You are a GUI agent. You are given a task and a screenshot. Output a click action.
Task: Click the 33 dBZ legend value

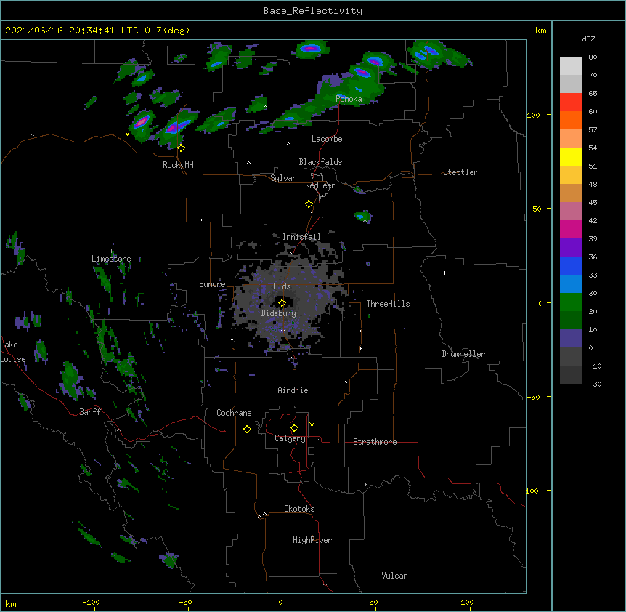click(x=593, y=275)
